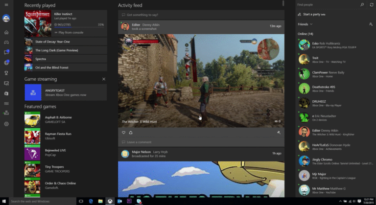Screen dimensions: 376x205
Task: Click the search magnifier in Find people
Action: coord(362,4)
